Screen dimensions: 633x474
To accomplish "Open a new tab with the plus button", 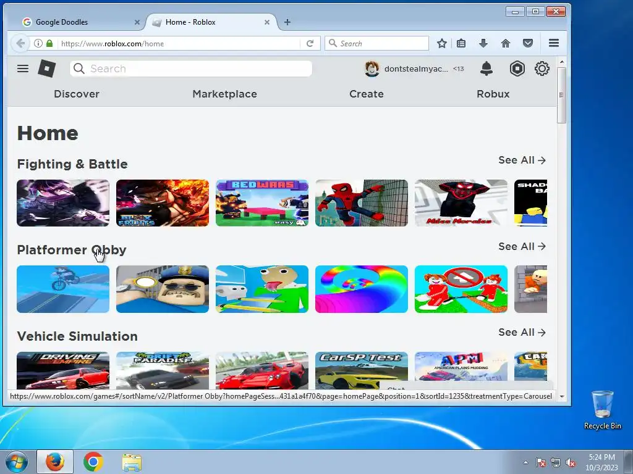I will (287, 22).
